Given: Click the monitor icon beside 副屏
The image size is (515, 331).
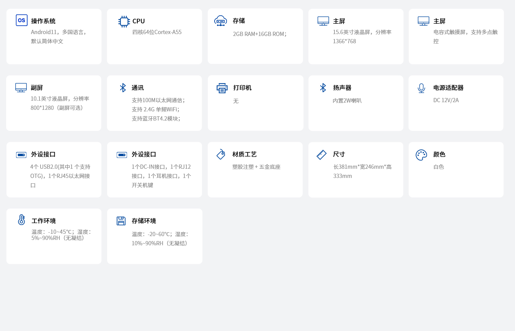Looking at the screenshot, I should pyautogui.click(x=21, y=88).
